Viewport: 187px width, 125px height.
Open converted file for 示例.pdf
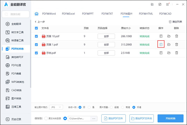point(161,53)
